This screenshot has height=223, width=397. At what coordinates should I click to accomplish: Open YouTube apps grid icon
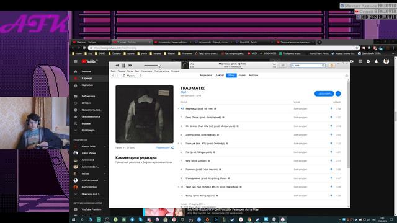360,61
